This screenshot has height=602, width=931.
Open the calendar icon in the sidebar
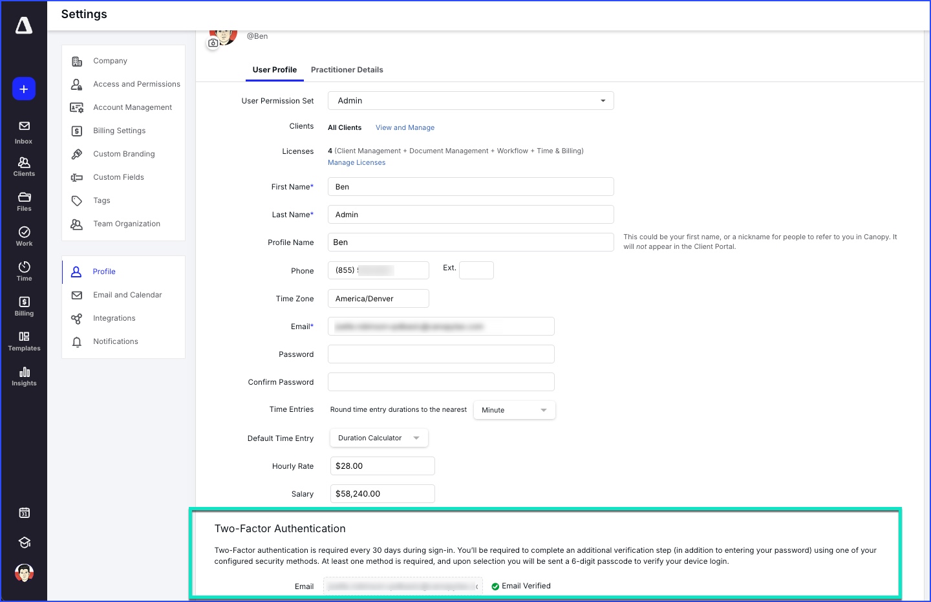(x=24, y=513)
